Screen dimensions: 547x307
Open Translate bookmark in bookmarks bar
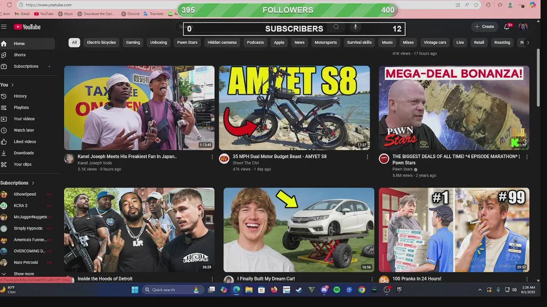[x=153, y=14]
